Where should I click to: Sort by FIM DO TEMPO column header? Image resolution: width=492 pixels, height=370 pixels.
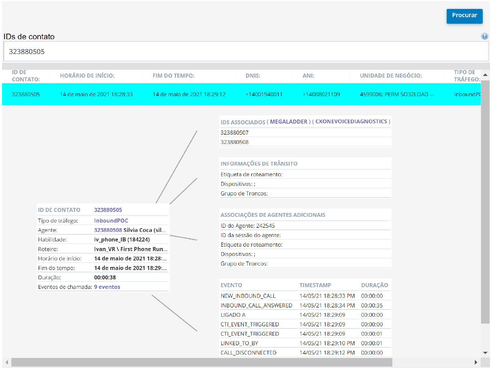[174, 76]
